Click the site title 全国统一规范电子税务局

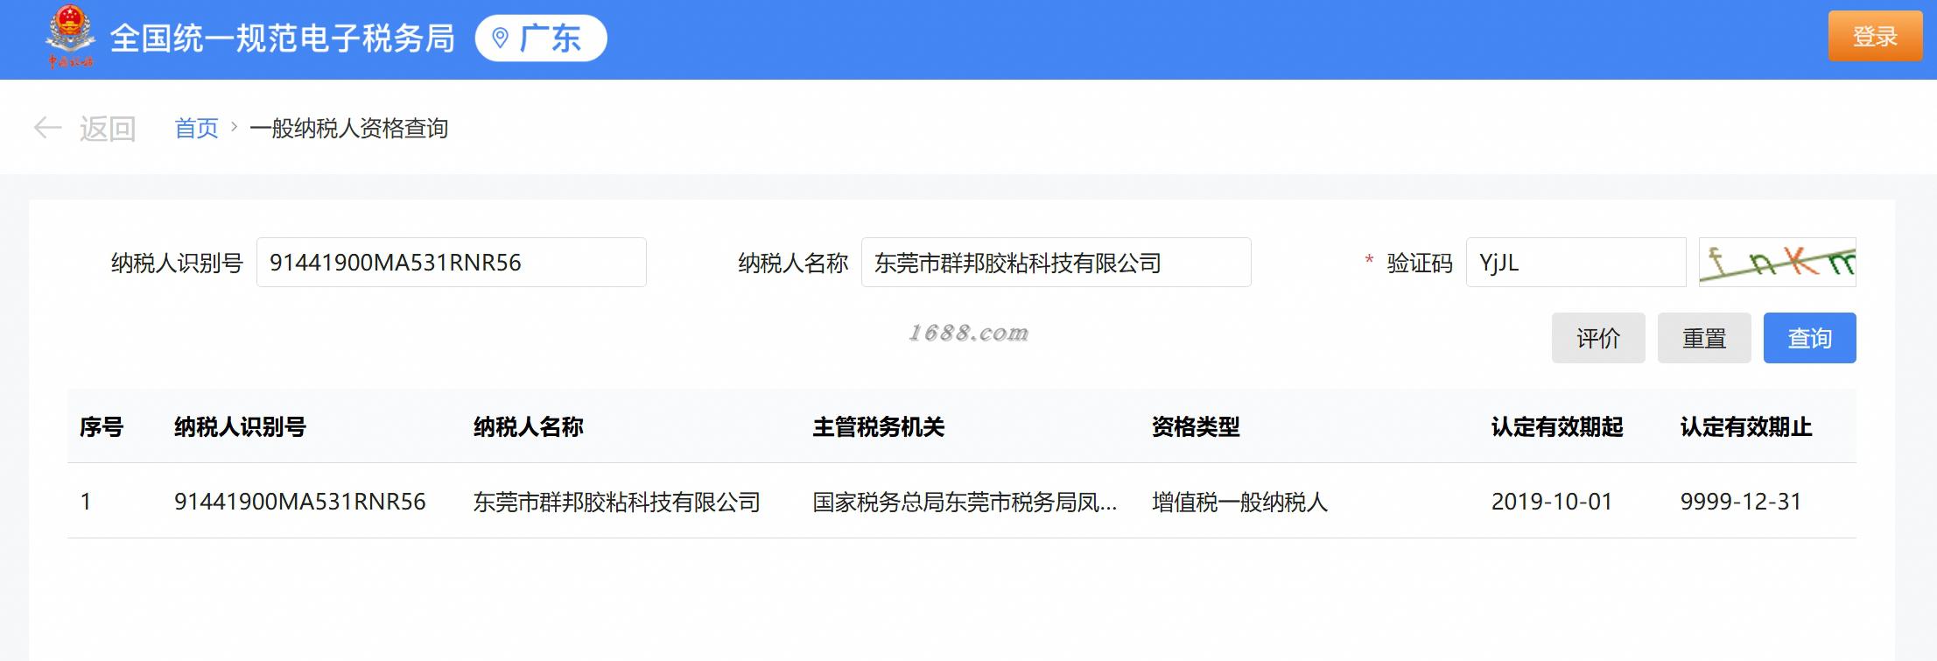point(282,38)
